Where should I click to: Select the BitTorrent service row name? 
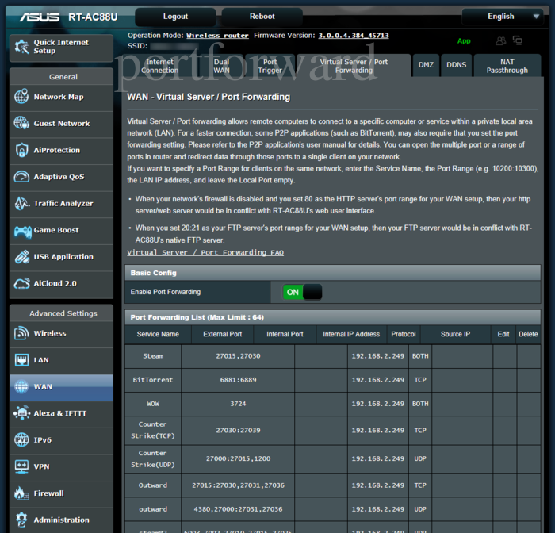pos(153,380)
